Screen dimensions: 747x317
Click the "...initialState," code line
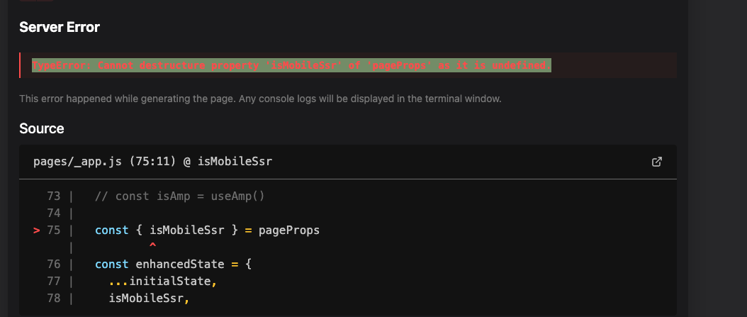[x=162, y=282]
